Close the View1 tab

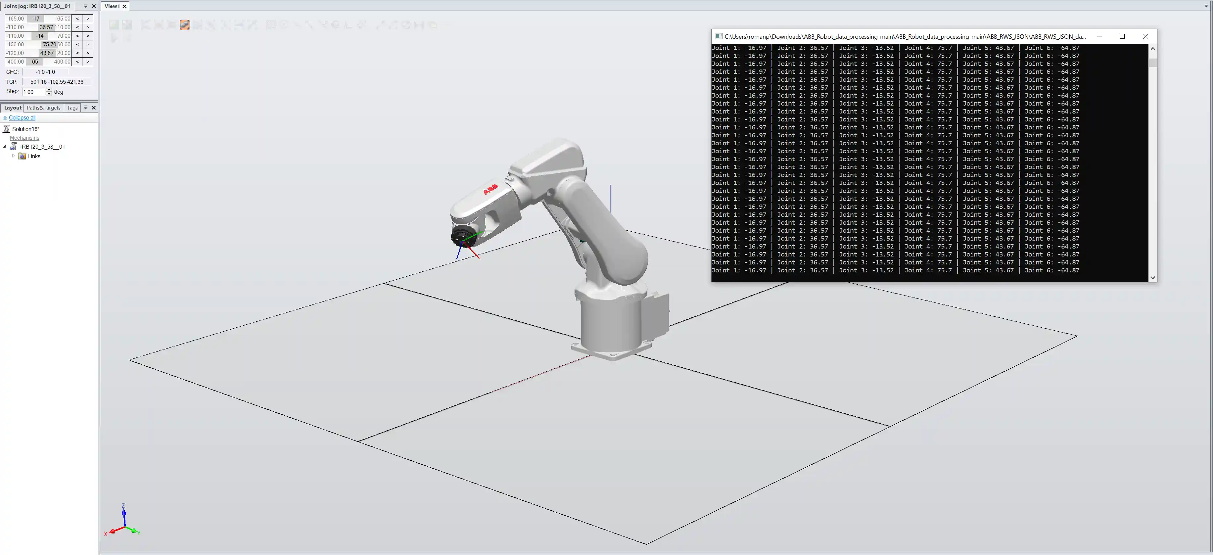[x=125, y=7]
